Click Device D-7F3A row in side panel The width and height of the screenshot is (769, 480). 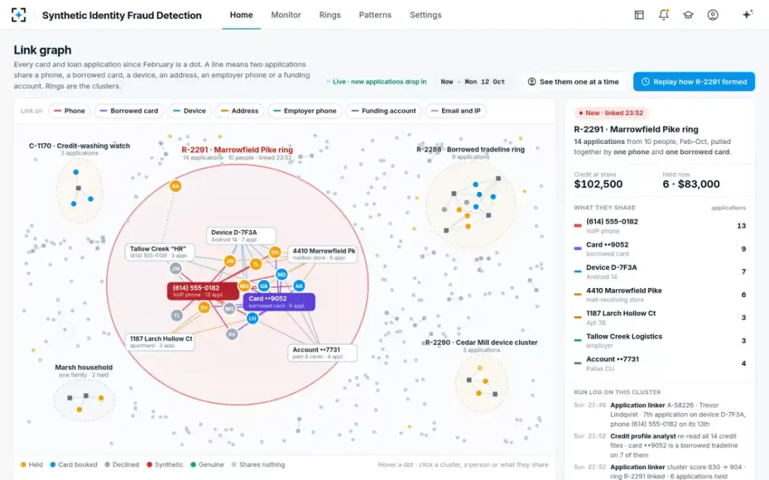[660, 271]
